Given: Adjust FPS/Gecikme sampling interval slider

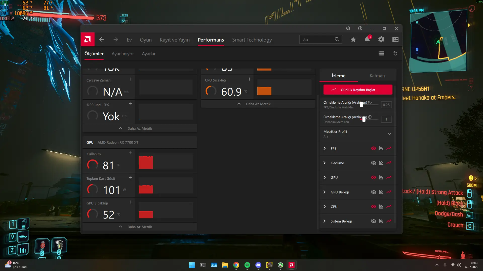Looking at the screenshot, I should point(361,105).
